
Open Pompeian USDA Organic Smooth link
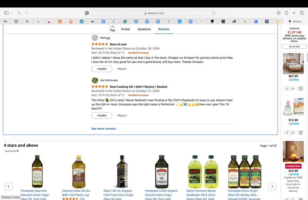point(161,195)
